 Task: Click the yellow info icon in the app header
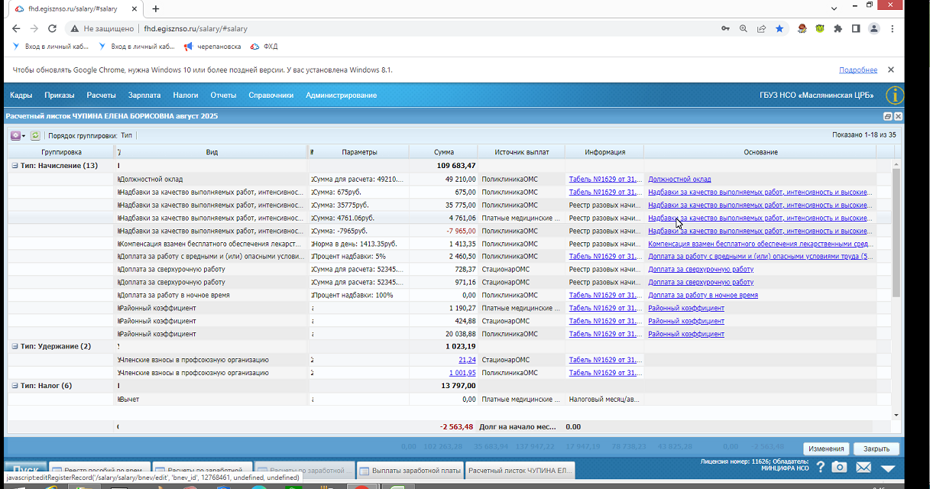[894, 96]
